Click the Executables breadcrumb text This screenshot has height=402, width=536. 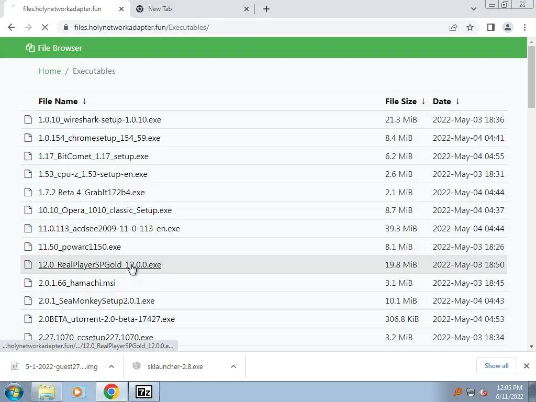tap(94, 71)
